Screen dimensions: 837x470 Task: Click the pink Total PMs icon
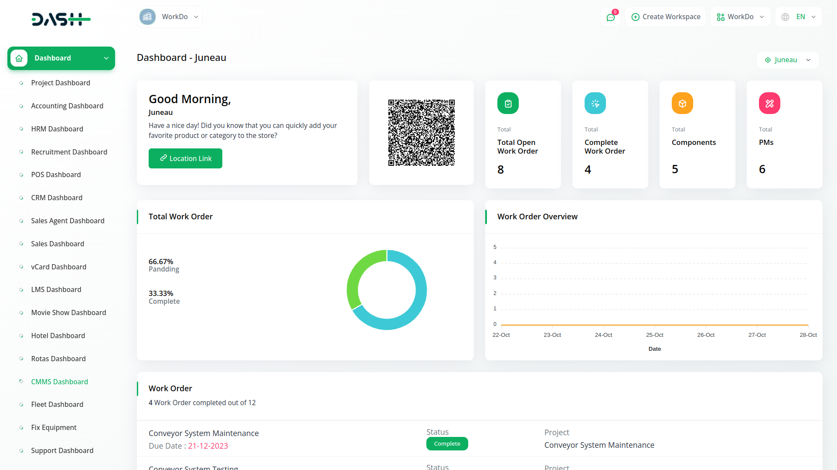[x=769, y=103]
